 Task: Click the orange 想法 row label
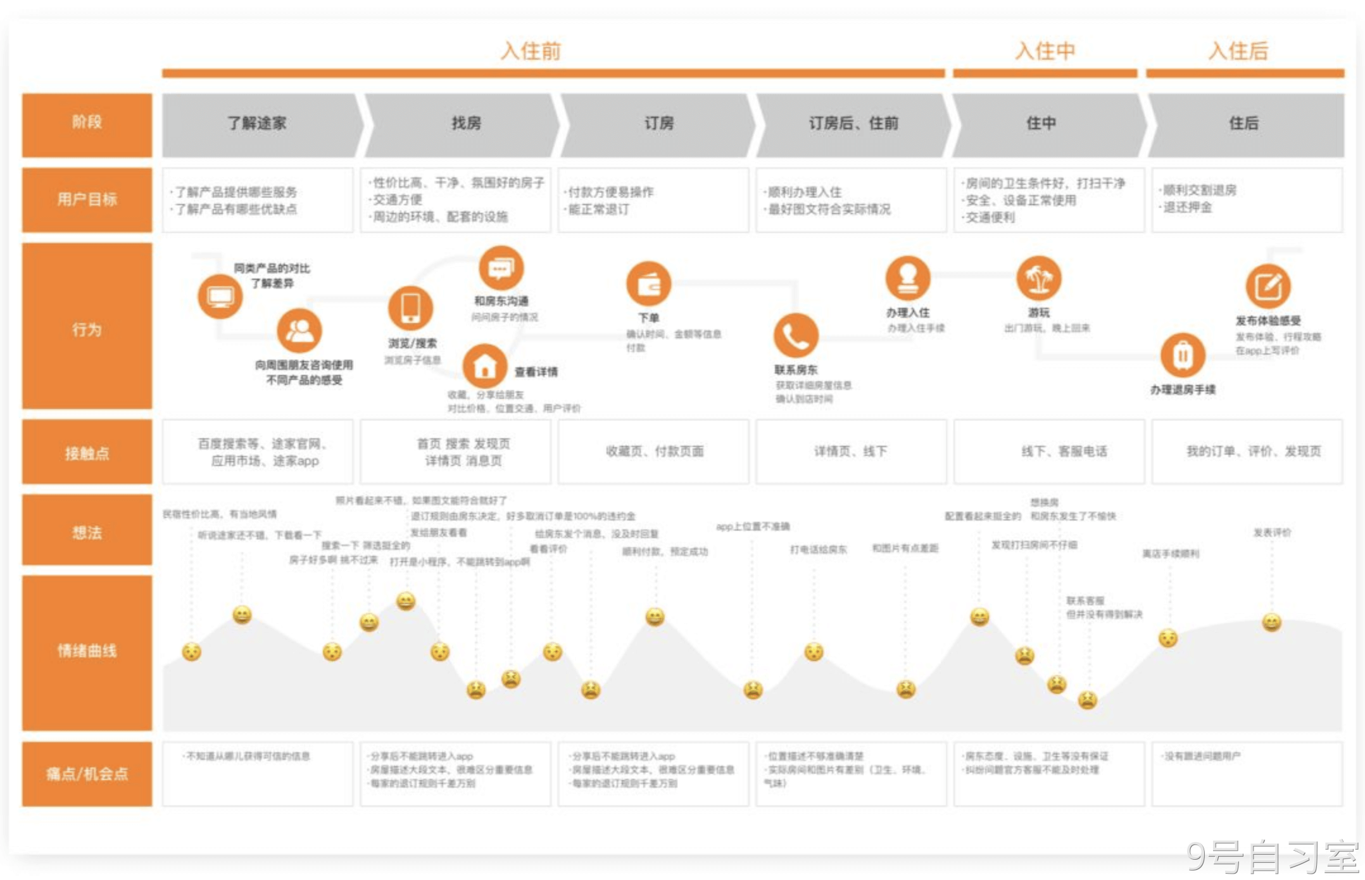click(87, 530)
